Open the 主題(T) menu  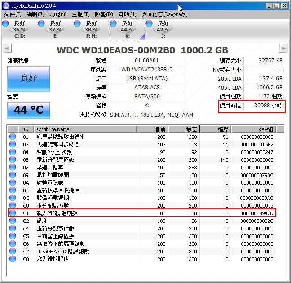[81, 14]
